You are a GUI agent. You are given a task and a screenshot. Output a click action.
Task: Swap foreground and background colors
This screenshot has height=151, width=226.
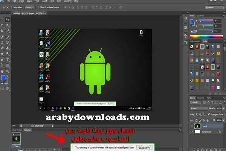coord(8,76)
